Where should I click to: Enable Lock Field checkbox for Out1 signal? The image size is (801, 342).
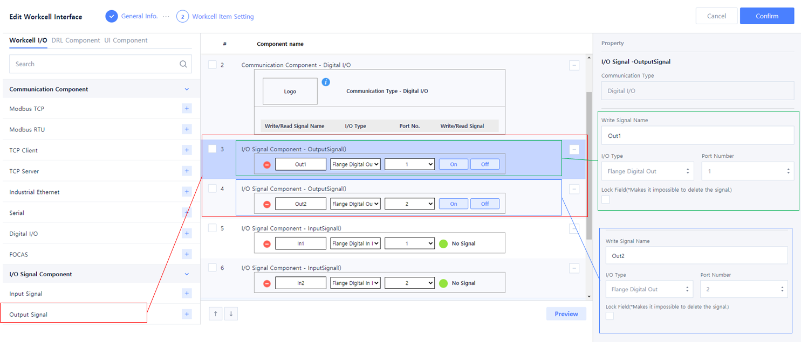pos(606,200)
